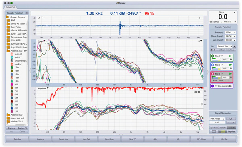Start Mic 1 TF measurement play arrow
242x147 pixels.
pyautogui.click(x=231, y=56)
